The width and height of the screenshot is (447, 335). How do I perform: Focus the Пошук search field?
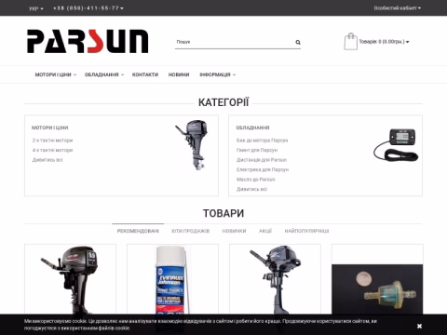235,42
